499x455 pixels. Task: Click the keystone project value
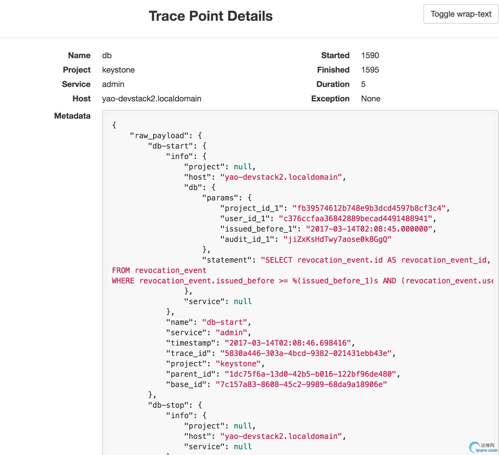pos(118,70)
